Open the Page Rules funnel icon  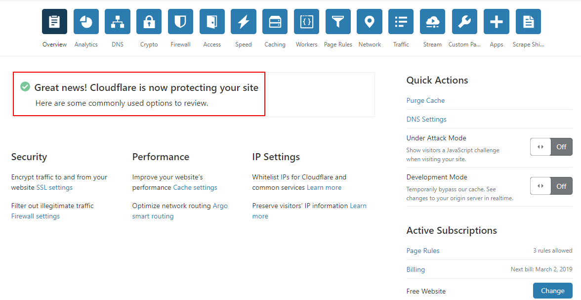click(x=338, y=22)
